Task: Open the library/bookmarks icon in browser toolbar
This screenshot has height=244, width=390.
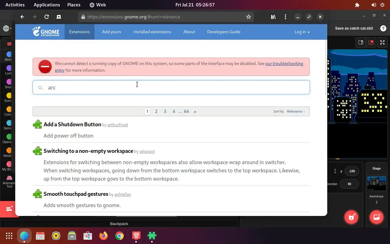Action: tap(273, 17)
